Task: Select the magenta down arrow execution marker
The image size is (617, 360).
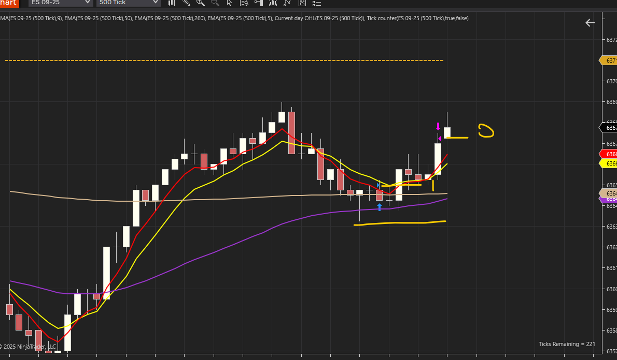Action: pyautogui.click(x=438, y=126)
